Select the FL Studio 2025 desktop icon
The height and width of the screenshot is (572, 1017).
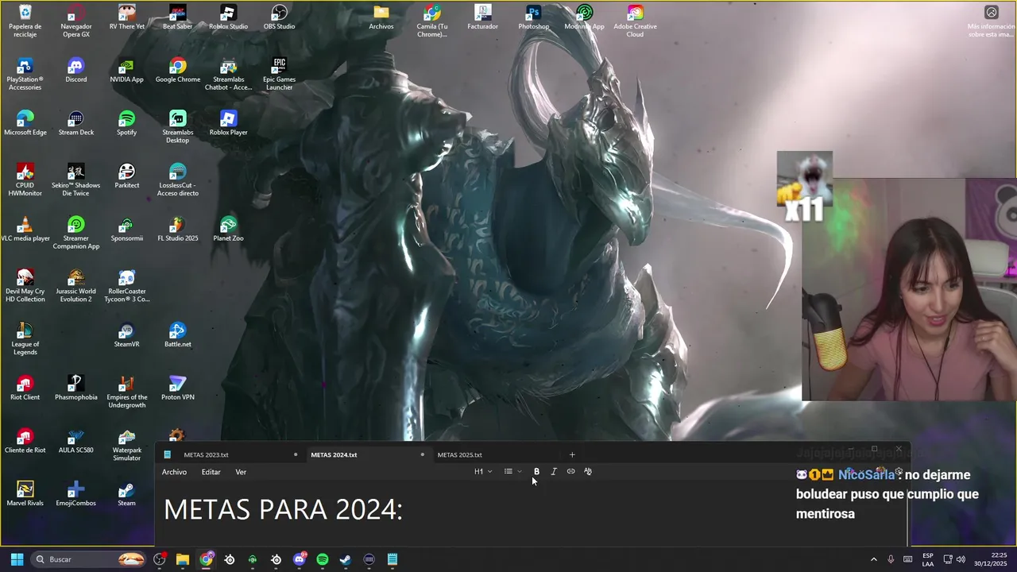point(177,230)
